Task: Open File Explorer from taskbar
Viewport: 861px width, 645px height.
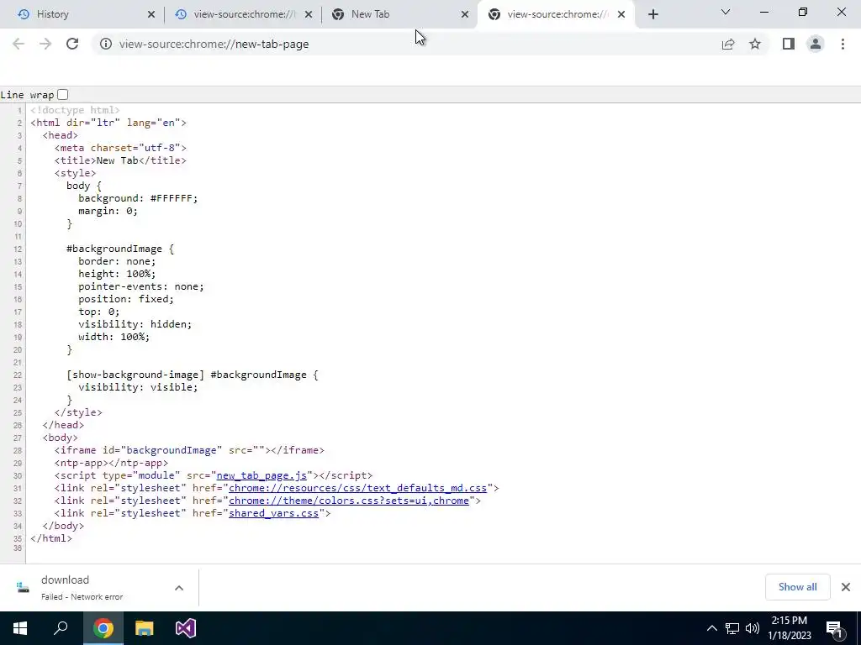Action: pos(145,628)
